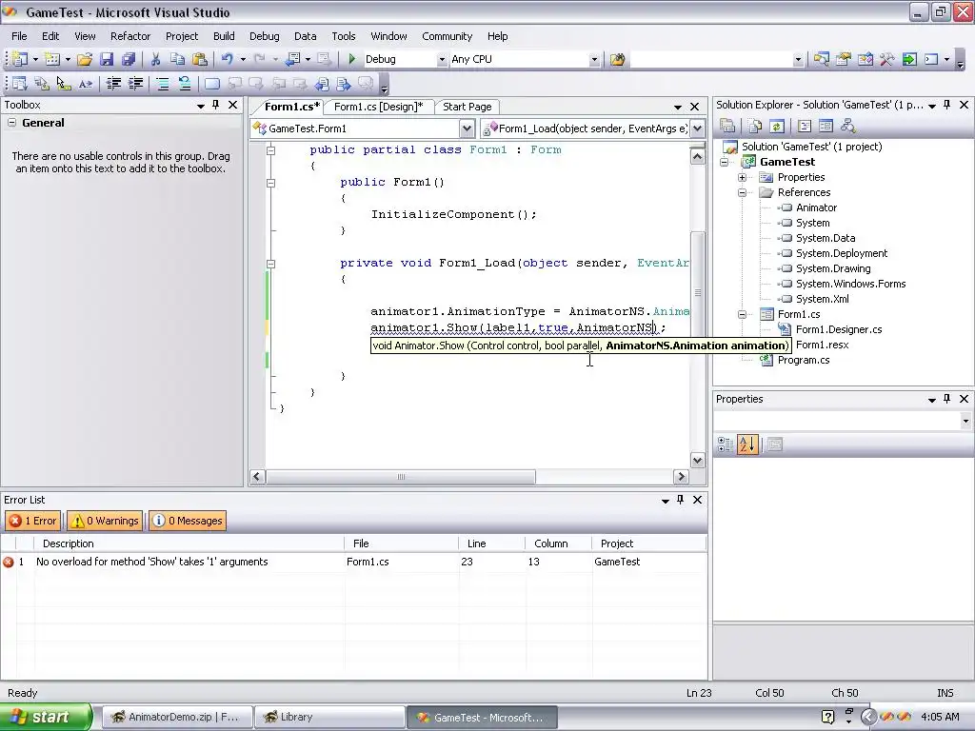Open the Any CPU platform dropdown

tap(594, 60)
